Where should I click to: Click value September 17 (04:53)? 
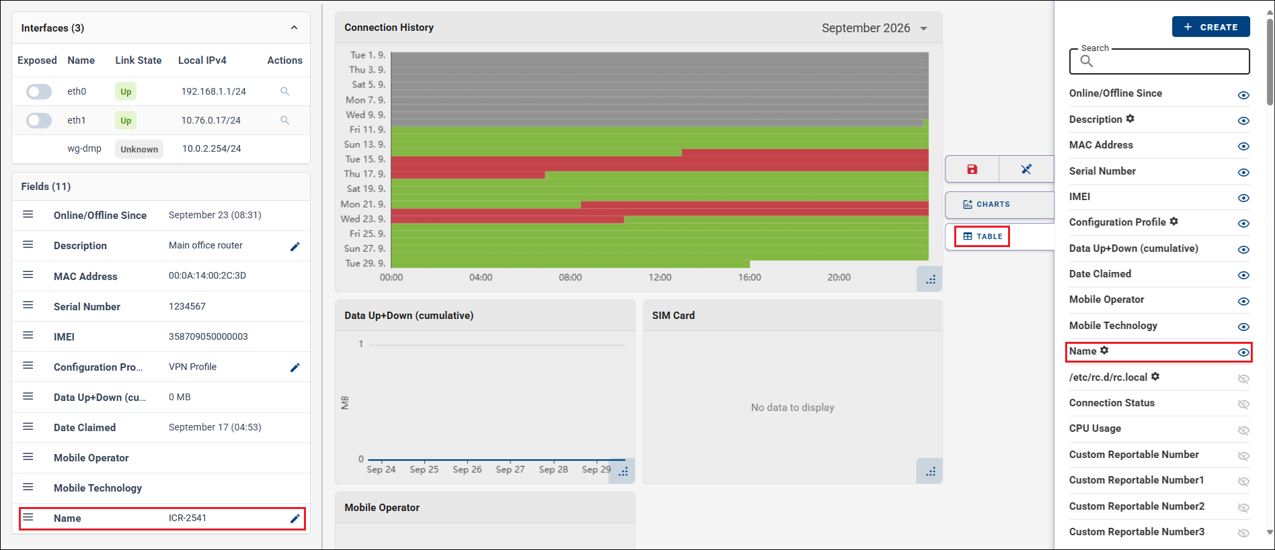pos(215,427)
